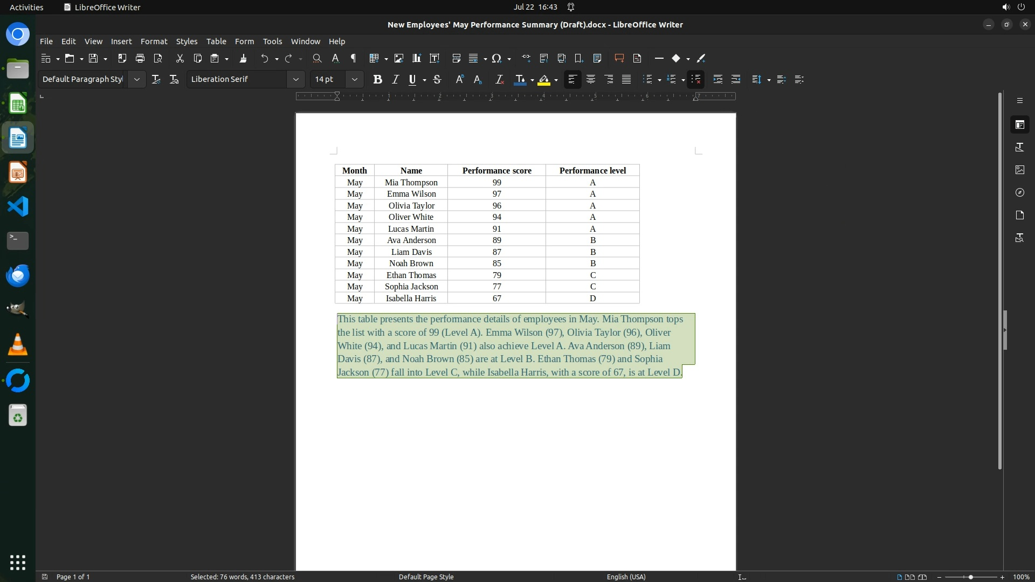Viewport: 1035px width, 582px height.
Task: Open Thunderbird from the dock
Action: pyautogui.click(x=17, y=275)
